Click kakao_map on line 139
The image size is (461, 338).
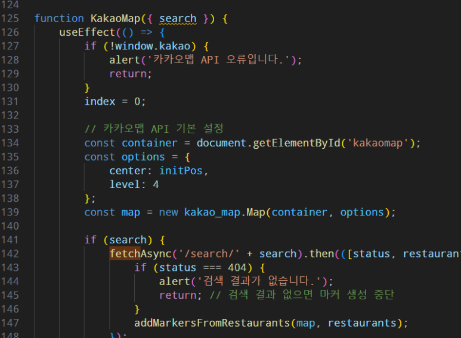click(x=212, y=212)
